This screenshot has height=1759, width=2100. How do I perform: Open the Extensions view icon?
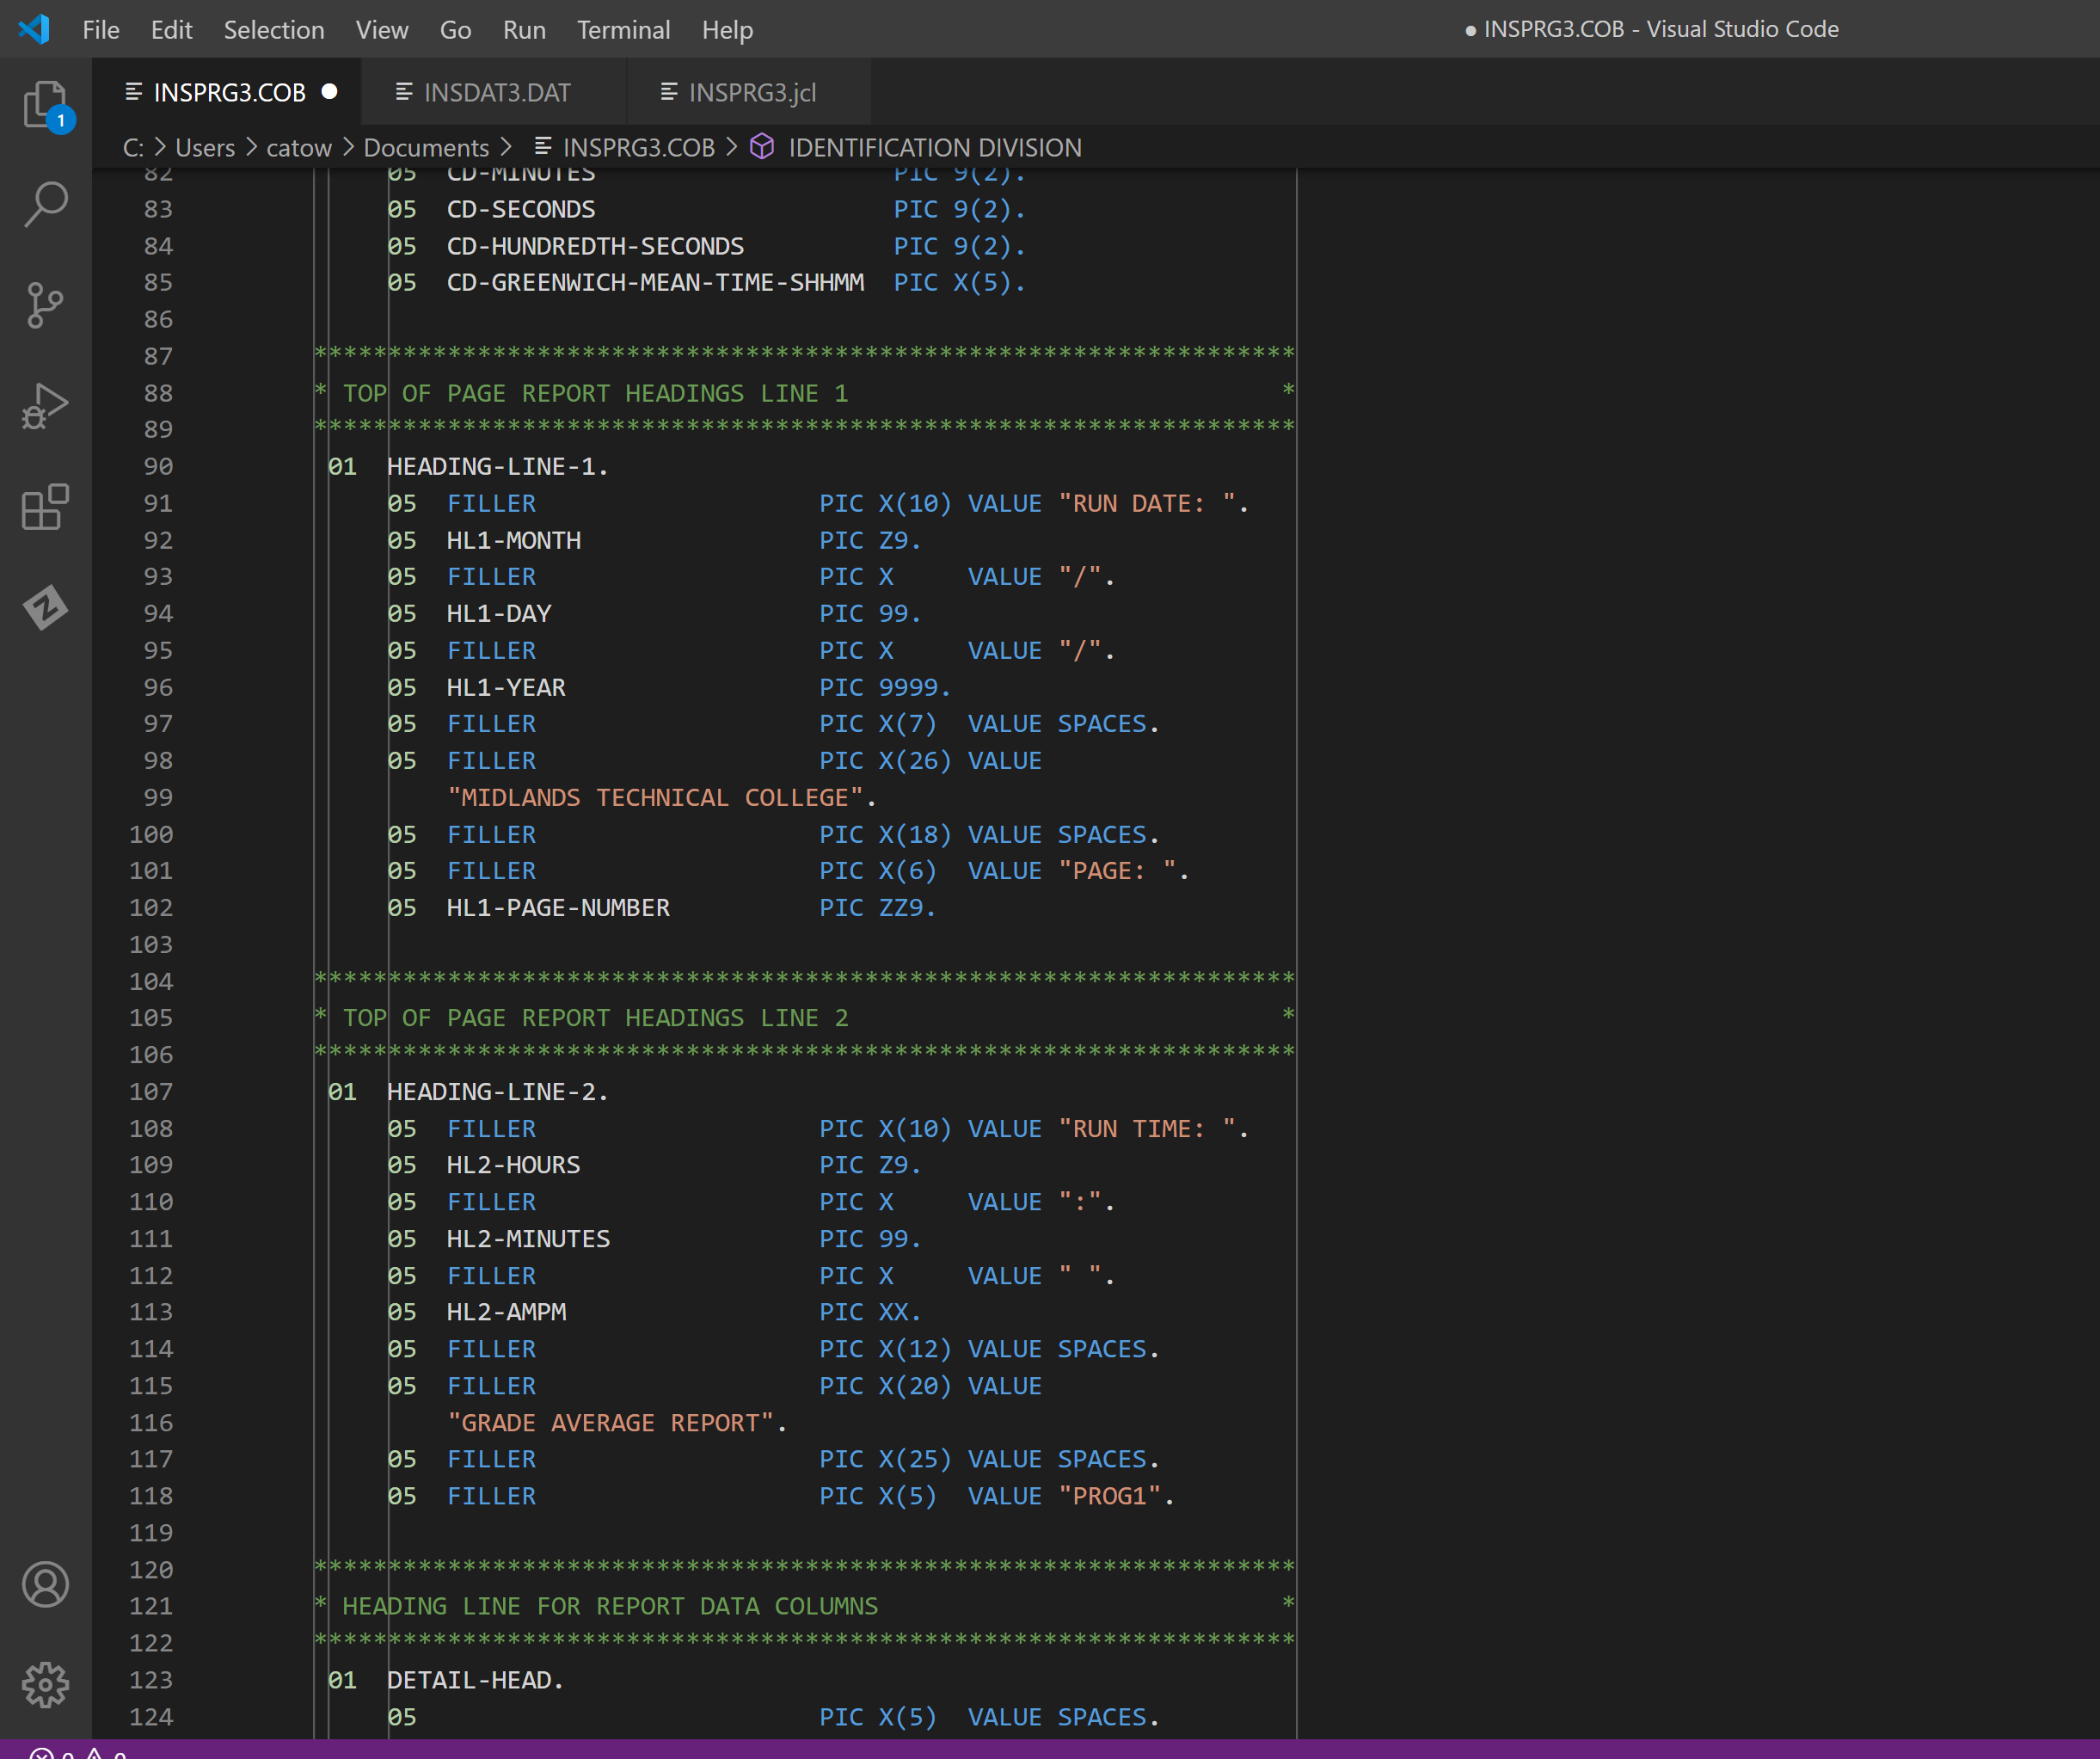tap(45, 507)
